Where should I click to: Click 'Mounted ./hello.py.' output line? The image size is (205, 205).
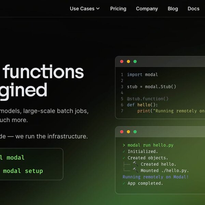165,170
